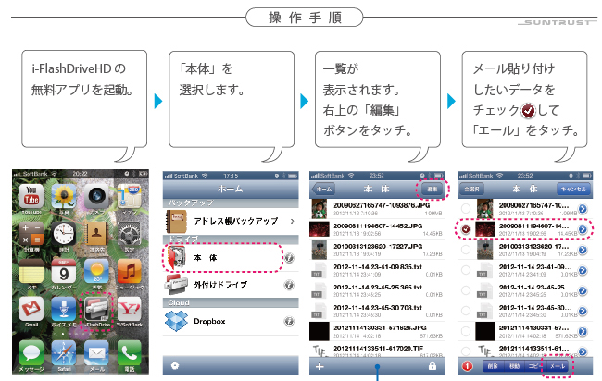Tap the info icon beside Dropbox
The height and width of the screenshot is (381, 602).
pos(289,321)
